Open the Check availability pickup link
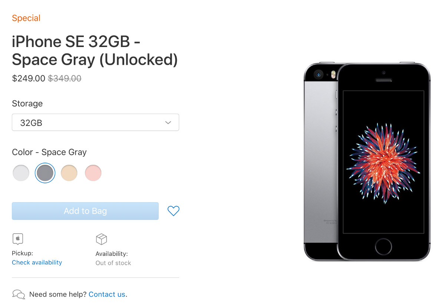Image resolution: width=445 pixels, height=307 pixels. click(37, 263)
